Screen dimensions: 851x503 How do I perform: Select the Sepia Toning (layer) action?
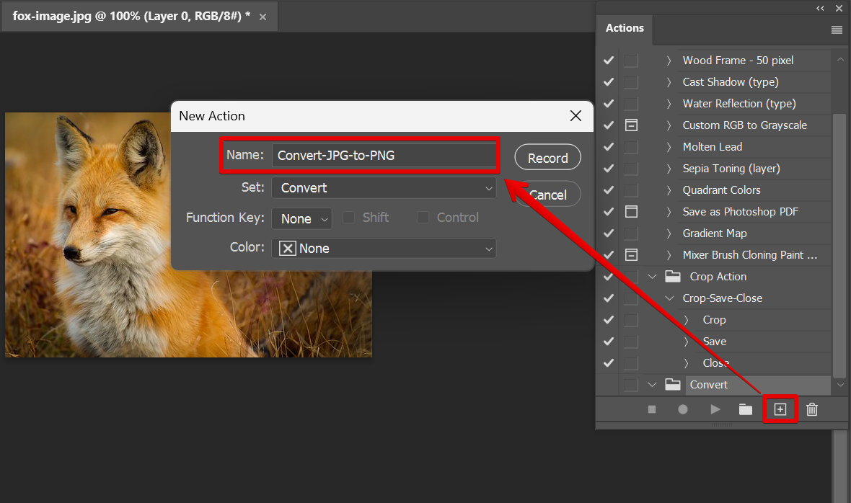[x=731, y=169]
